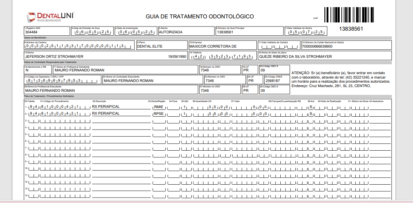Click the "33-Dente/Região" column header
The image size is (413, 203).
pyautogui.click(x=157, y=101)
